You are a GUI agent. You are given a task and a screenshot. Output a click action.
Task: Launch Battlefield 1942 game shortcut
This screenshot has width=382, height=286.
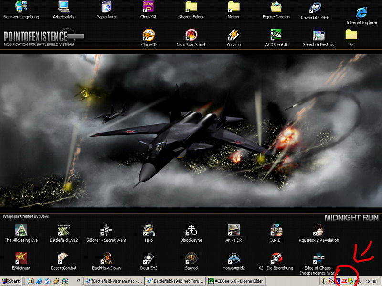pyautogui.click(x=64, y=234)
